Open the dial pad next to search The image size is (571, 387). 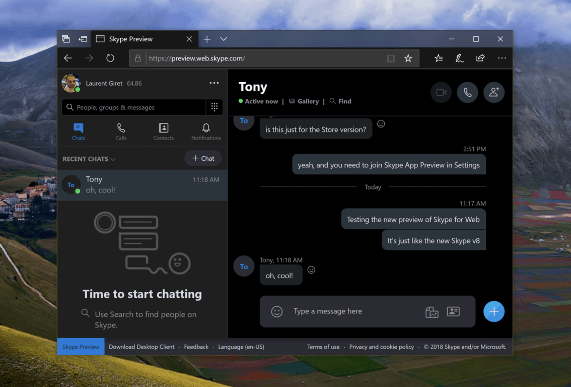pyautogui.click(x=215, y=107)
